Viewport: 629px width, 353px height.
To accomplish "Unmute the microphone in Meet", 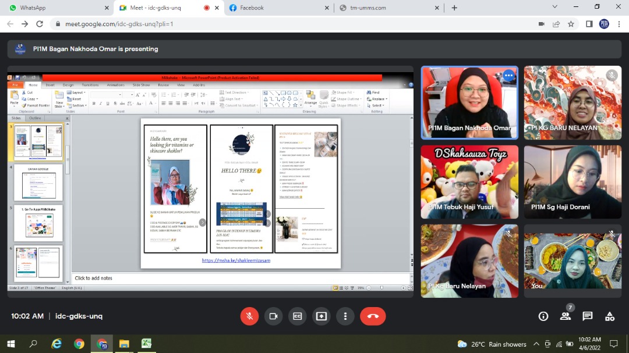I will tap(249, 316).
